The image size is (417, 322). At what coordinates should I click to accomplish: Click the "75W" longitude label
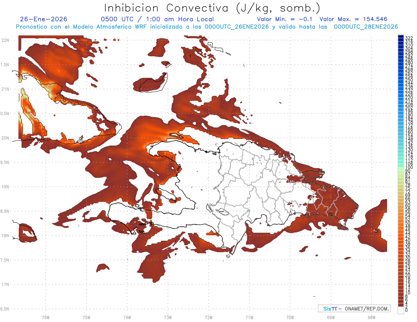point(86,317)
